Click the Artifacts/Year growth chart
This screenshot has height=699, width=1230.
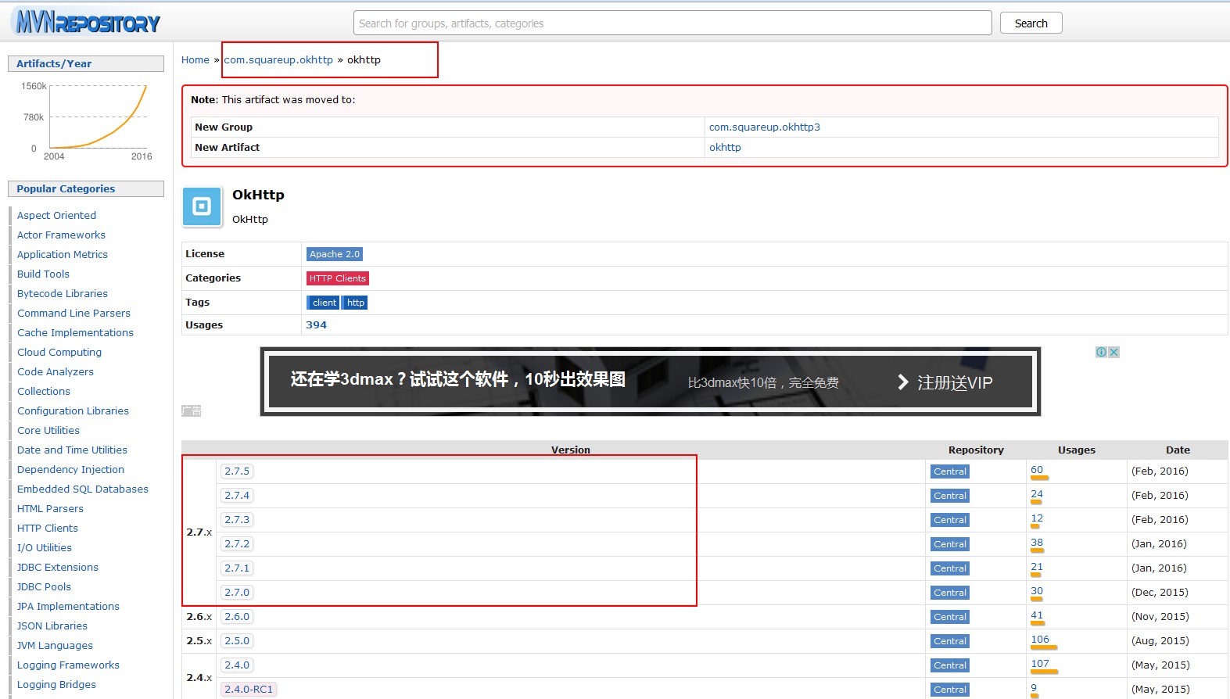pyautogui.click(x=86, y=120)
